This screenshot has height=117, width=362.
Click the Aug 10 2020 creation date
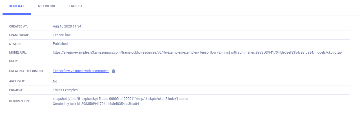[x=67, y=26]
